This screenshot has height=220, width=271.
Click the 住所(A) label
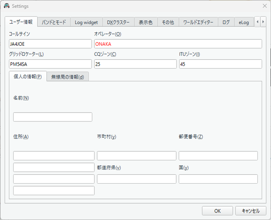click(x=21, y=137)
